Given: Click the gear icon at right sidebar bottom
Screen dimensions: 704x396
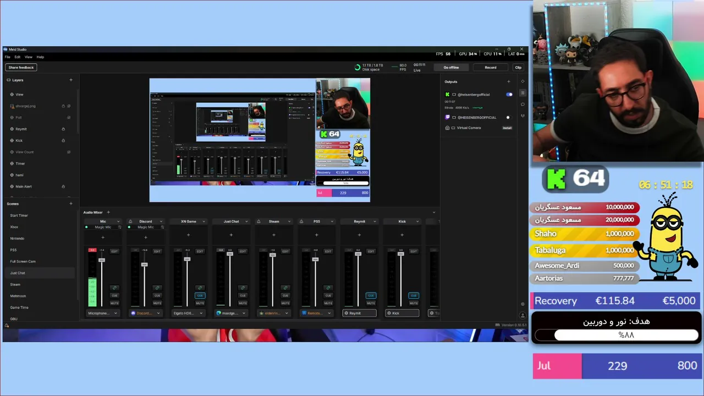Looking at the screenshot, I should tap(522, 304).
